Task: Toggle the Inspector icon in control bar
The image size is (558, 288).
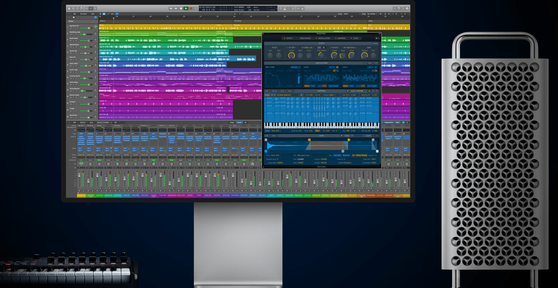Action: (x=73, y=8)
